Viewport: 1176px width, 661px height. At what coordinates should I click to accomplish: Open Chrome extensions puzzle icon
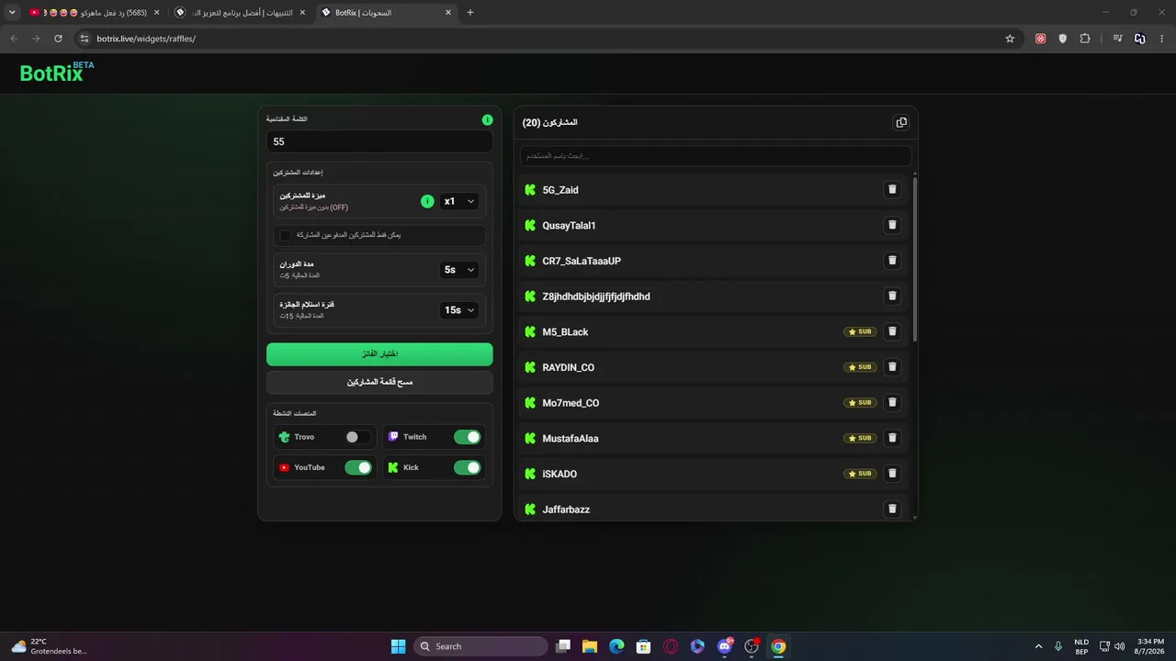tap(1085, 39)
